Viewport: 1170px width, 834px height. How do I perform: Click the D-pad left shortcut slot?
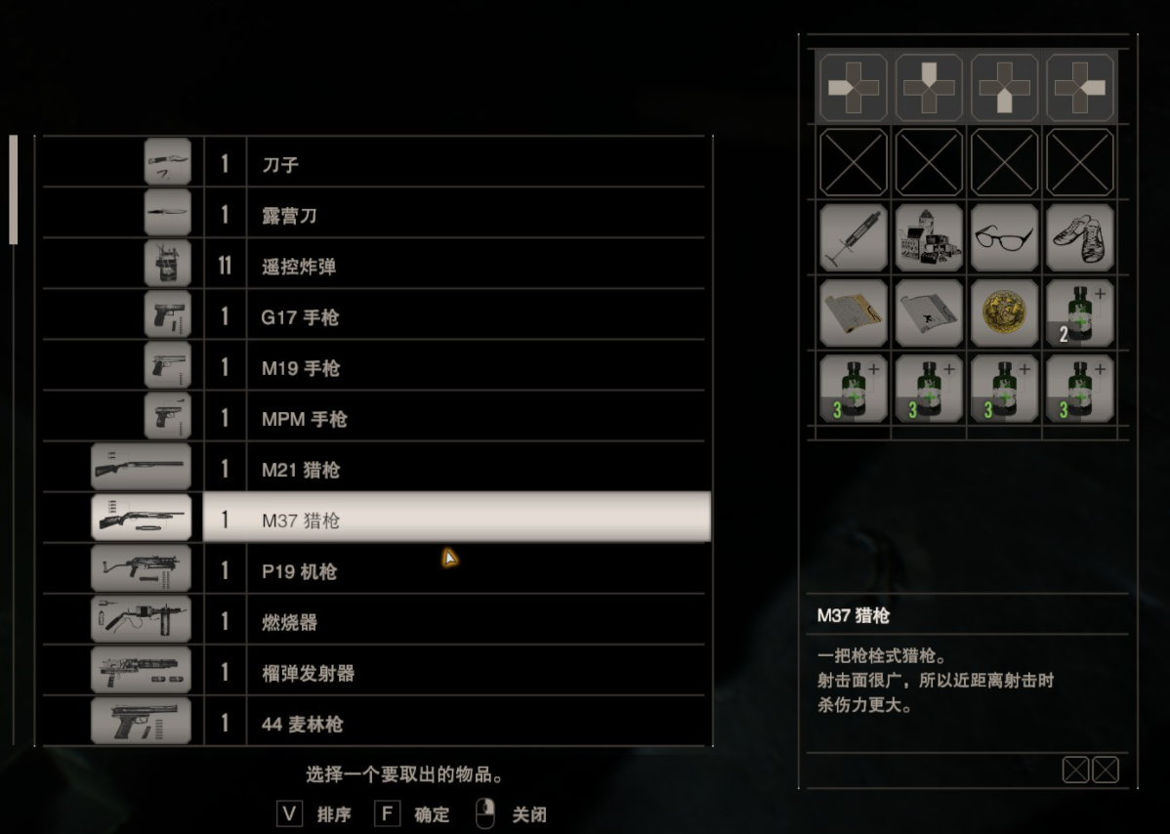pos(853,87)
